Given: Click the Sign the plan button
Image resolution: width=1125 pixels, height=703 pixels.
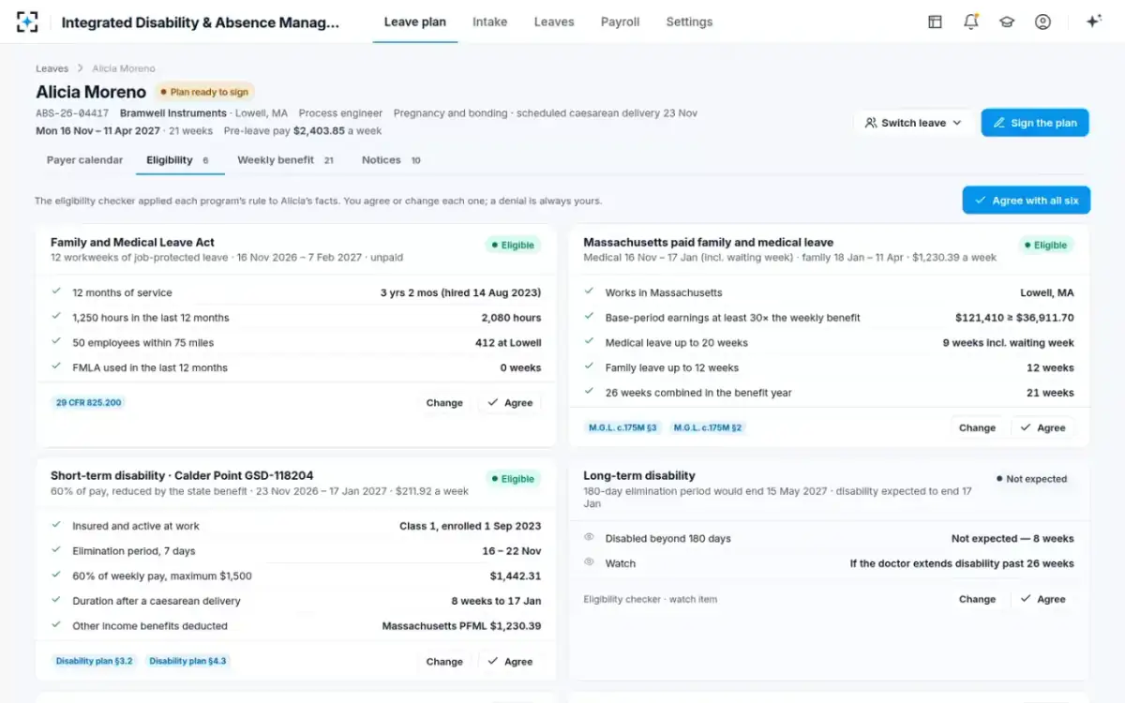Looking at the screenshot, I should pos(1035,123).
